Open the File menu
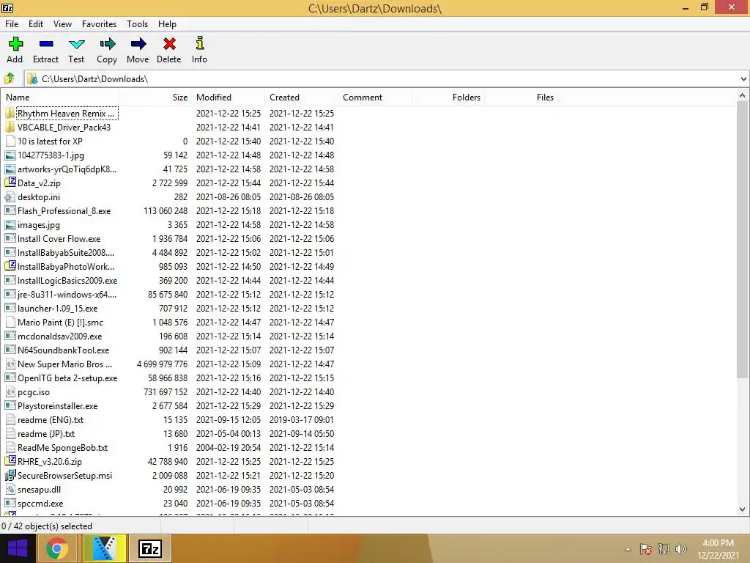 click(12, 24)
